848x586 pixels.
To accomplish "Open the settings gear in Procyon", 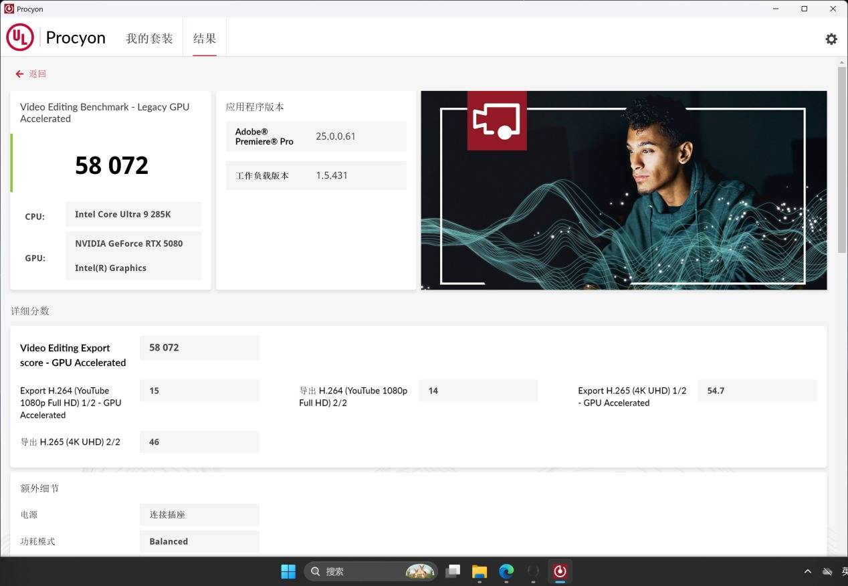I will [x=831, y=39].
